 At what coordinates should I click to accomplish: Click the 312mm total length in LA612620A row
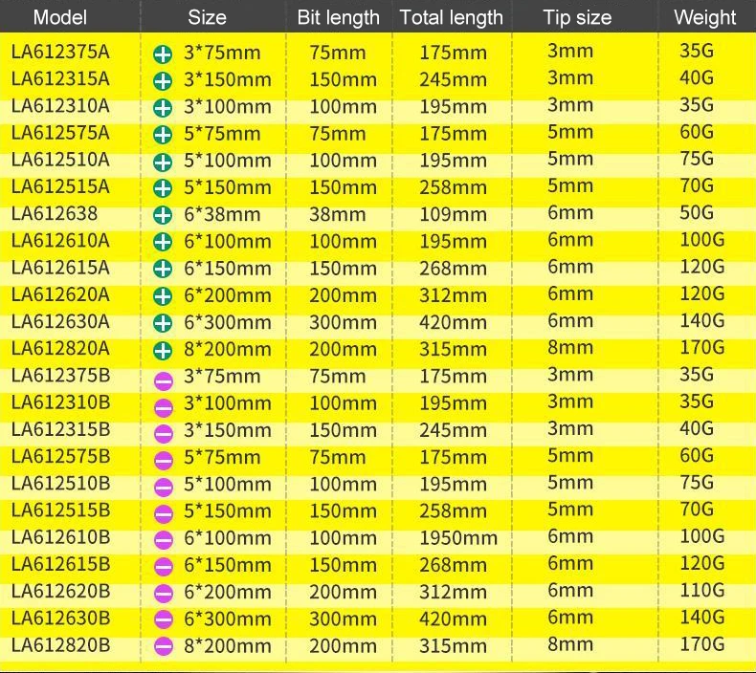[453, 295]
